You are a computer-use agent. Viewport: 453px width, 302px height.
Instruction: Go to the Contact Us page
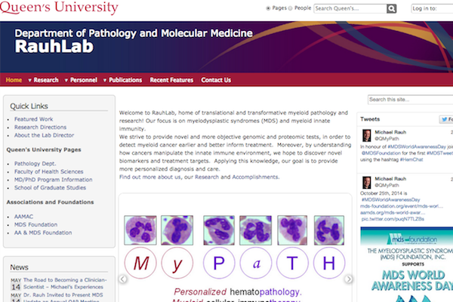(x=216, y=80)
